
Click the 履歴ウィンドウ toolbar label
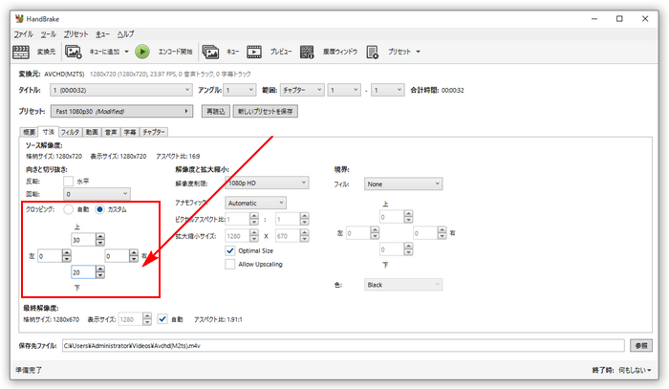340,52
